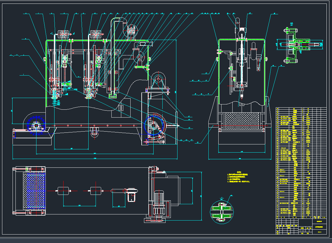
Task: Click the vertical cylinder in the end view
Action: (242, 63)
